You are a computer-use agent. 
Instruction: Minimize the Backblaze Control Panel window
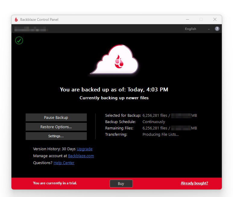click(x=187, y=20)
